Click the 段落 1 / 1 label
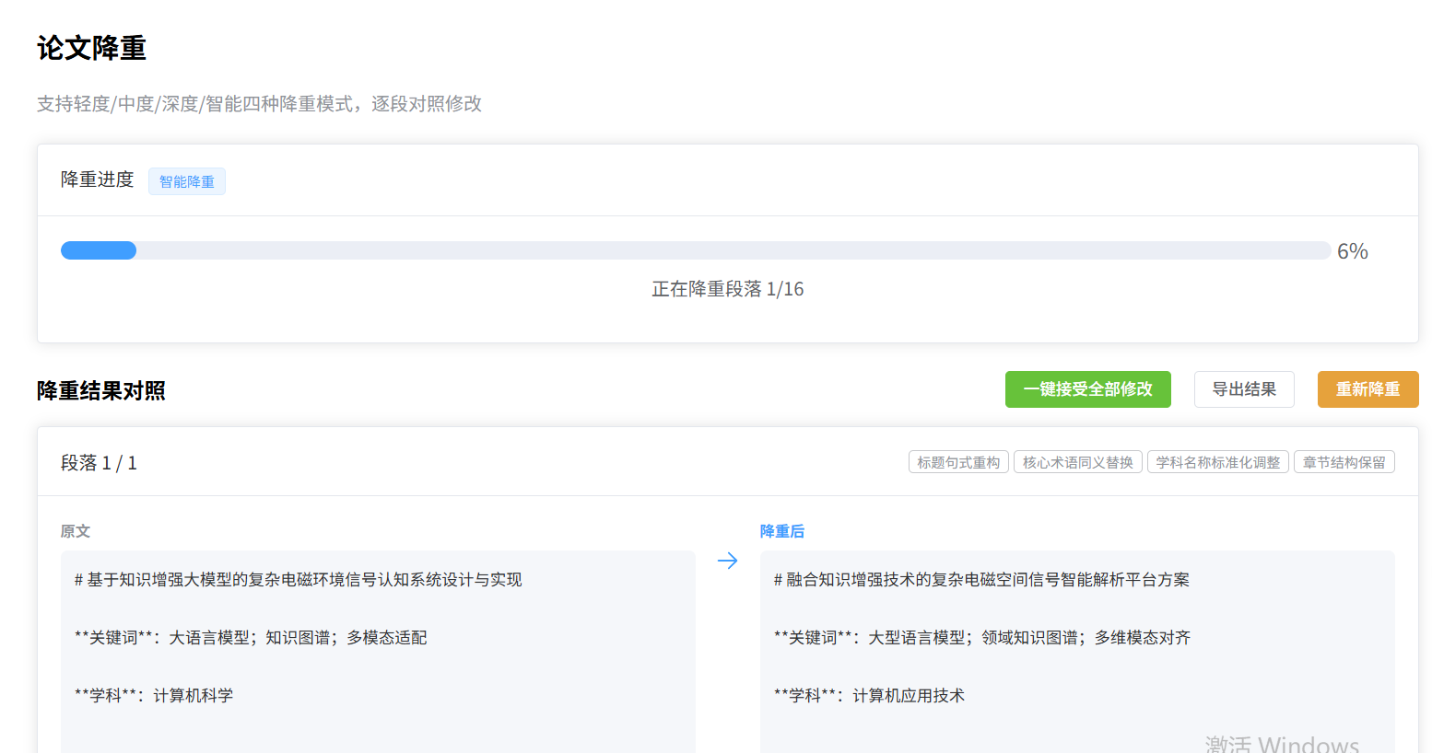 click(100, 463)
